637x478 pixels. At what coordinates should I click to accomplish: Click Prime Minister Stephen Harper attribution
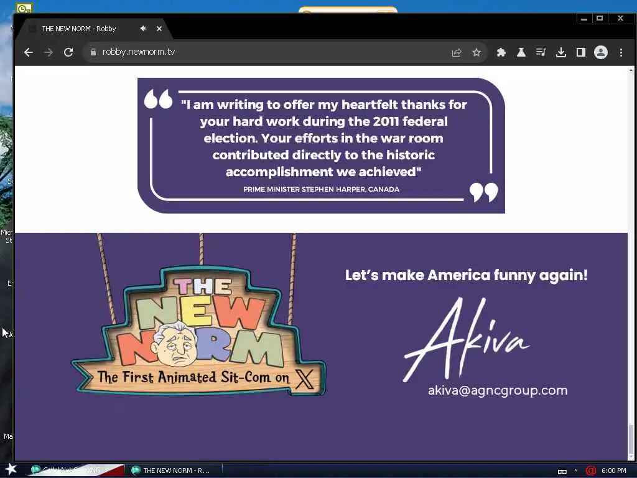click(322, 189)
